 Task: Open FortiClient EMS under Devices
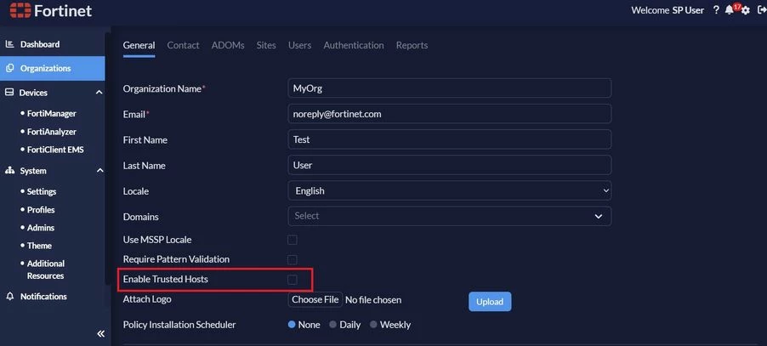tap(55, 150)
